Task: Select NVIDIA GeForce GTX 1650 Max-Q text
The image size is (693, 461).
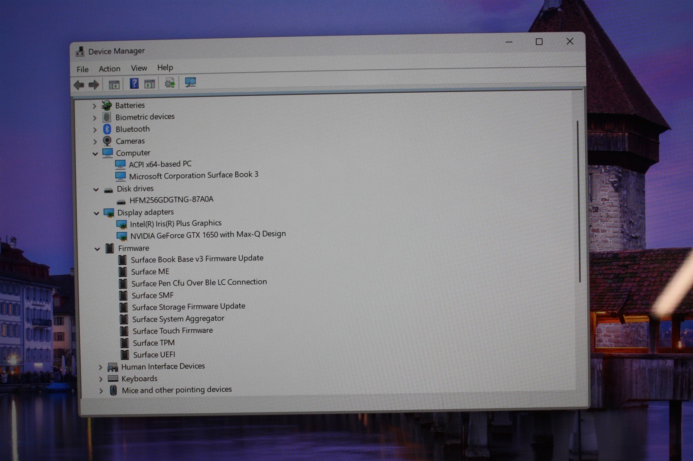Action: click(208, 235)
